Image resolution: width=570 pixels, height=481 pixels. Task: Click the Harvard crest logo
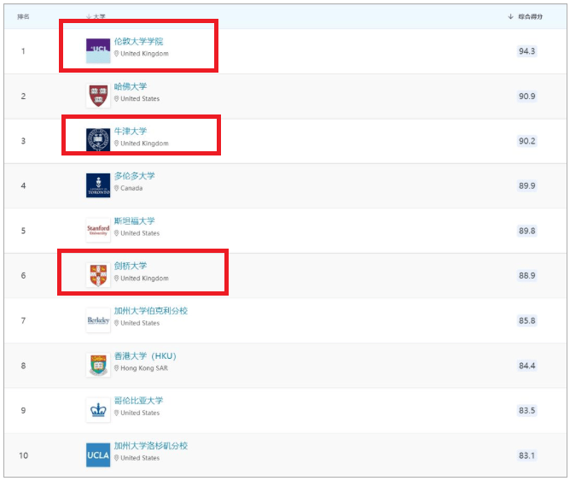click(x=98, y=96)
